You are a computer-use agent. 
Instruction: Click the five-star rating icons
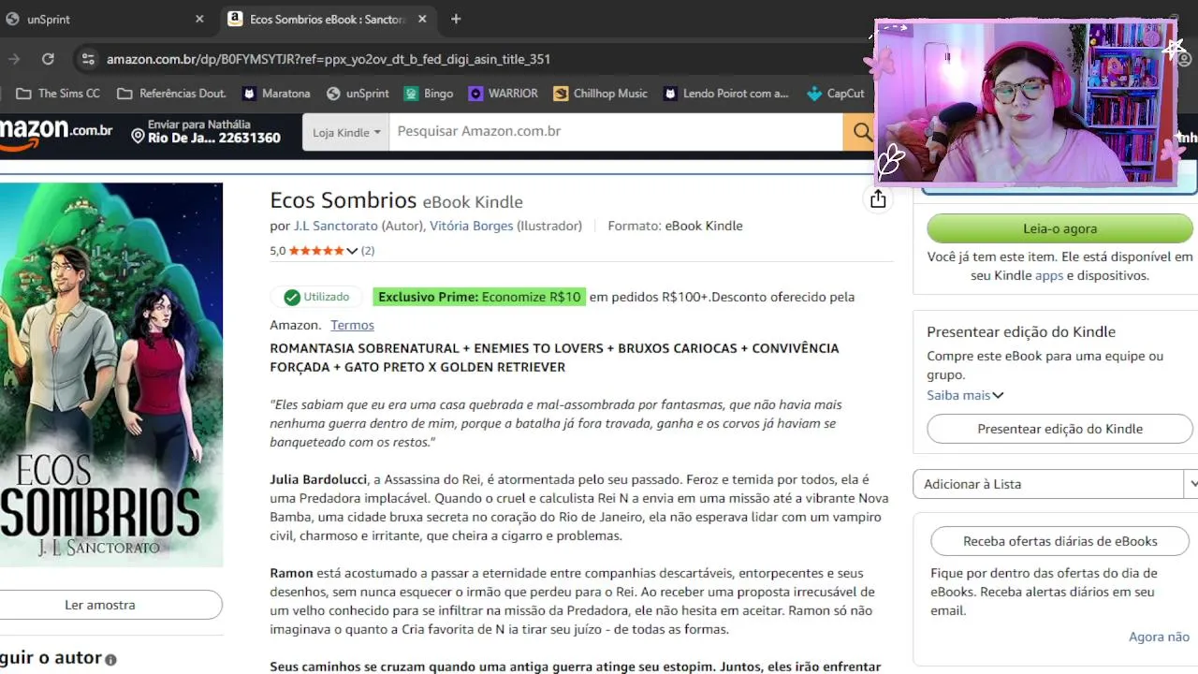[x=316, y=251]
